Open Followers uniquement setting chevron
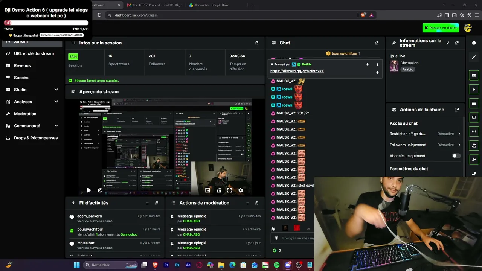The image size is (482, 271). (x=459, y=145)
